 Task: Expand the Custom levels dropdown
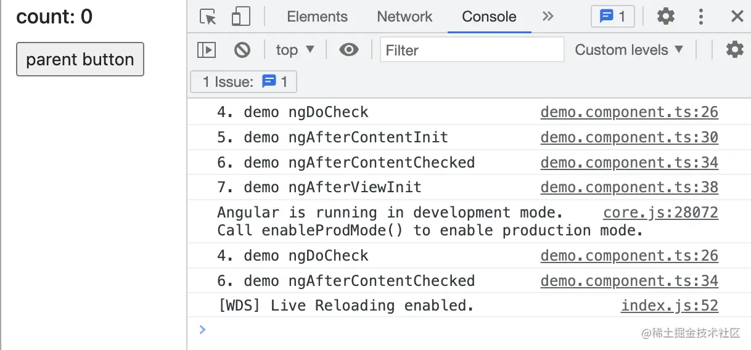pos(629,50)
